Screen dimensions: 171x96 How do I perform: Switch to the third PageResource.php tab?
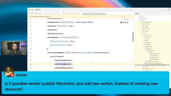pos(71,13)
